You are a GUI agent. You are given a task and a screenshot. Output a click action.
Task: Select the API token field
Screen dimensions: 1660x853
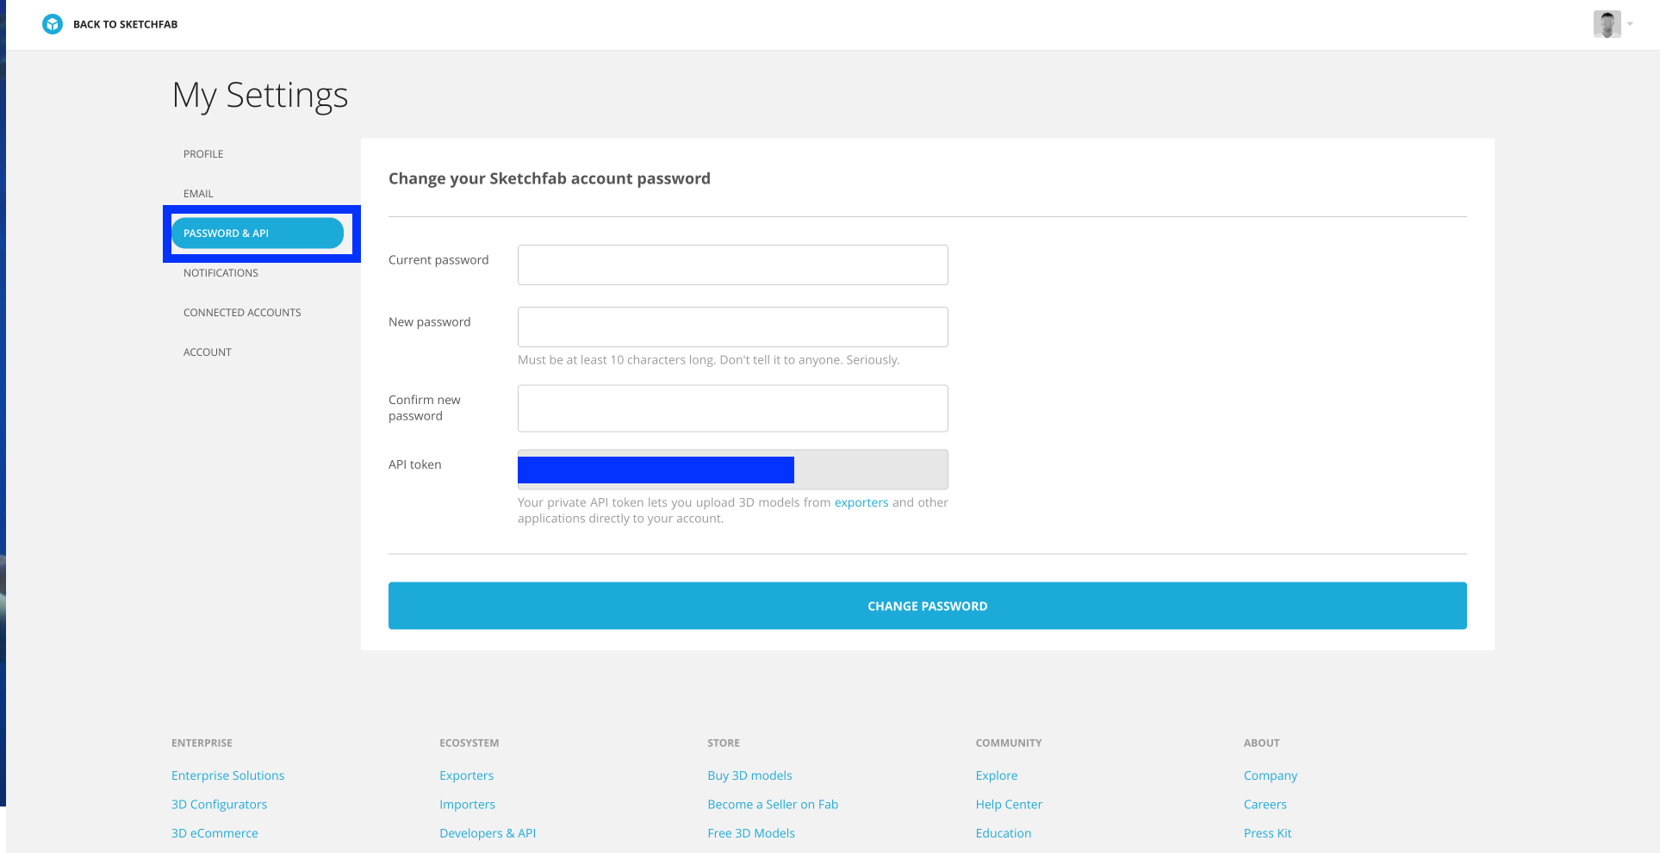pos(733,470)
